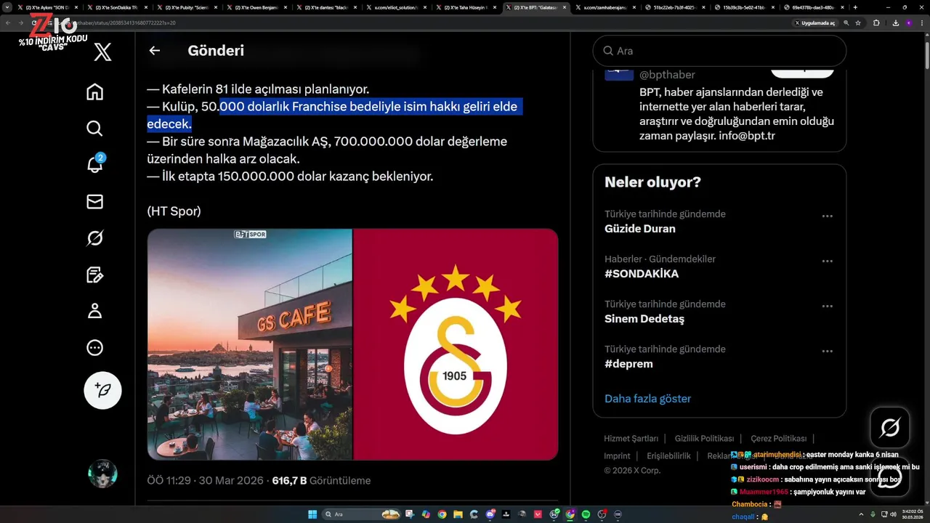
Task: Open the Güzide Duran trend
Action: tap(640, 229)
